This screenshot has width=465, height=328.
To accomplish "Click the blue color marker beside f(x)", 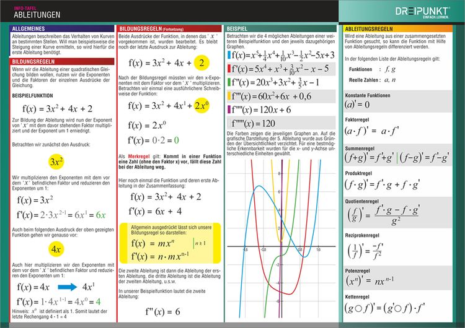I will pyautogui.click(x=229, y=54).
